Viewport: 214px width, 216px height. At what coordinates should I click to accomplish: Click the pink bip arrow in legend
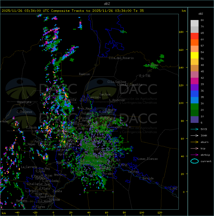click(x=194, y=148)
